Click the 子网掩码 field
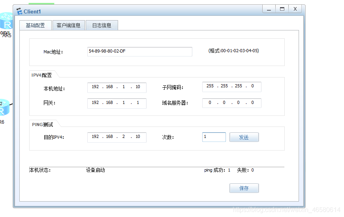 coord(232,87)
